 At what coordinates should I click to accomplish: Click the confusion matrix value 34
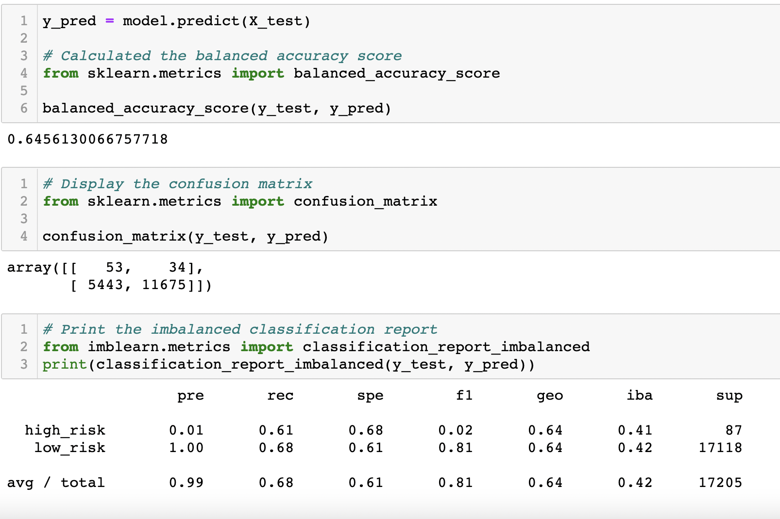[x=178, y=268]
